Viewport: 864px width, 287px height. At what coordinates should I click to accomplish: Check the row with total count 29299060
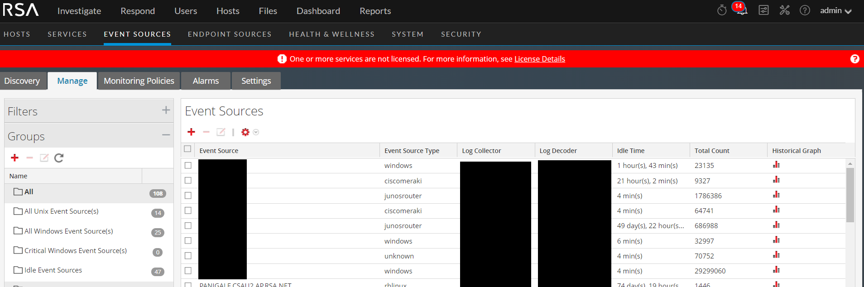pyautogui.click(x=188, y=271)
